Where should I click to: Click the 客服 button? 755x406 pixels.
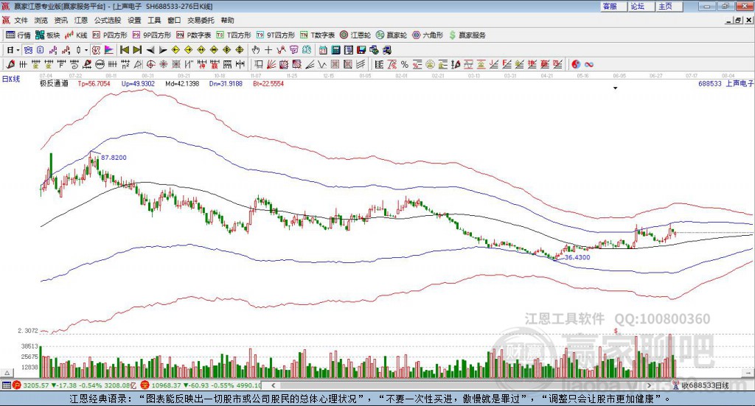click(613, 6)
